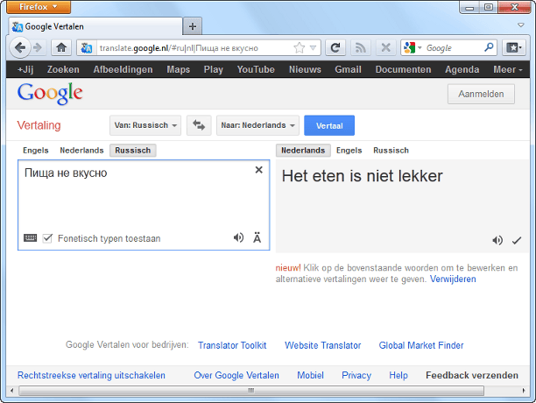Open the virtual keyboard icon
Image resolution: width=536 pixels, height=403 pixels.
pyautogui.click(x=30, y=238)
